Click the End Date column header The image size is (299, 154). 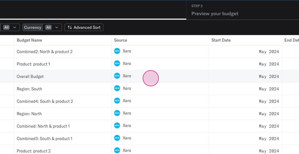coord(291,40)
